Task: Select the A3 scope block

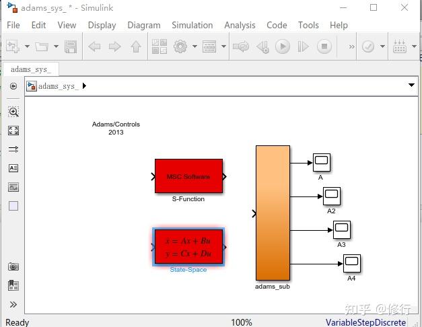Action: (x=342, y=229)
